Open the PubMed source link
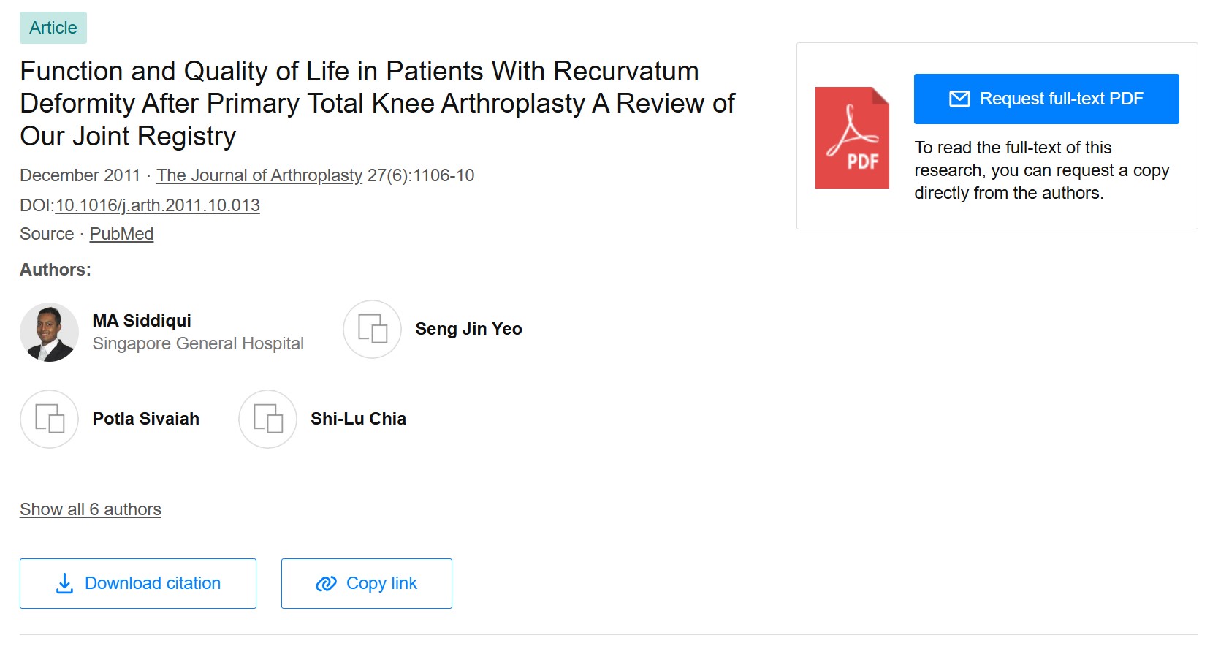1210x646 pixels. click(x=121, y=234)
